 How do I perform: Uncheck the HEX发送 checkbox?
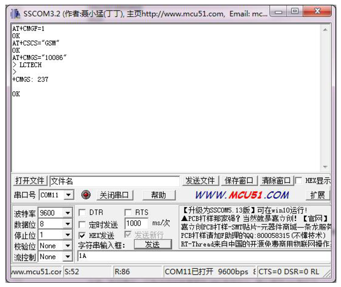[x=82, y=235]
